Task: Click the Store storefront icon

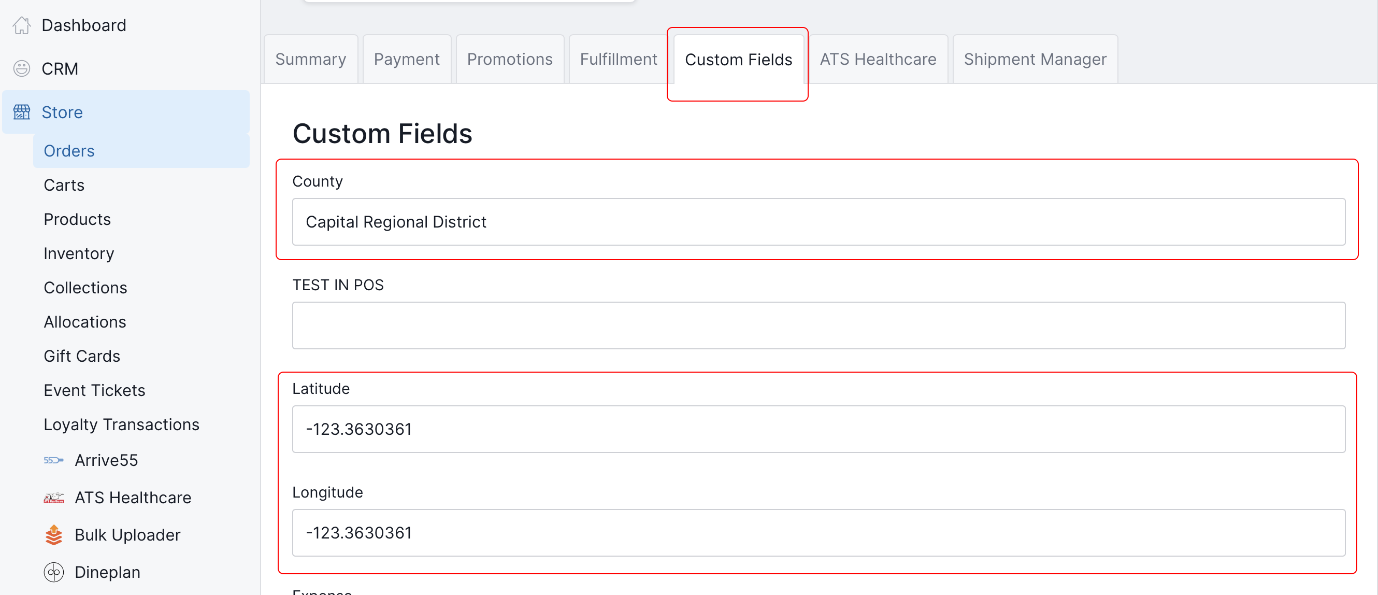Action: 21,112
